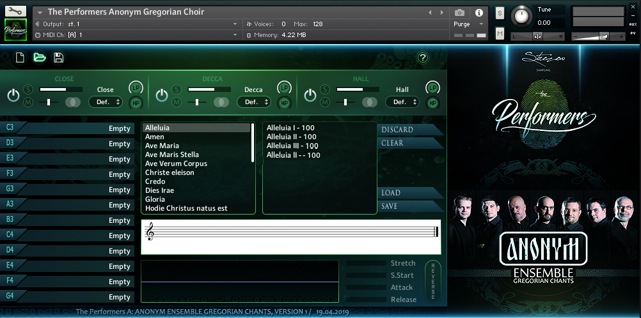Click Hall mic stereo width icon
Viewport: 641px width, 318px height.
pos(370,102)
